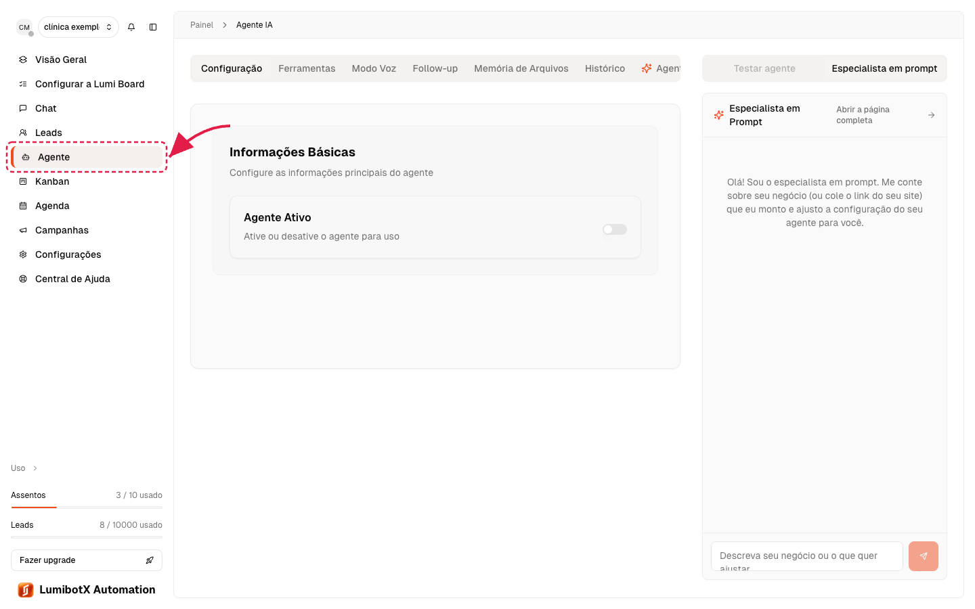Click the Chat bubble icon
Viewport: 975px width, 609px height.
(x=23, y=108)
